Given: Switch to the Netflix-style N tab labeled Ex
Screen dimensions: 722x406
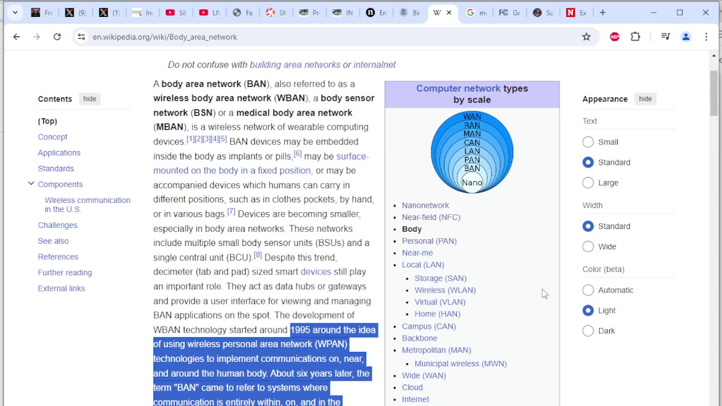Looking at the screenshot, I should pyautogui.click(x=576, y=12).
